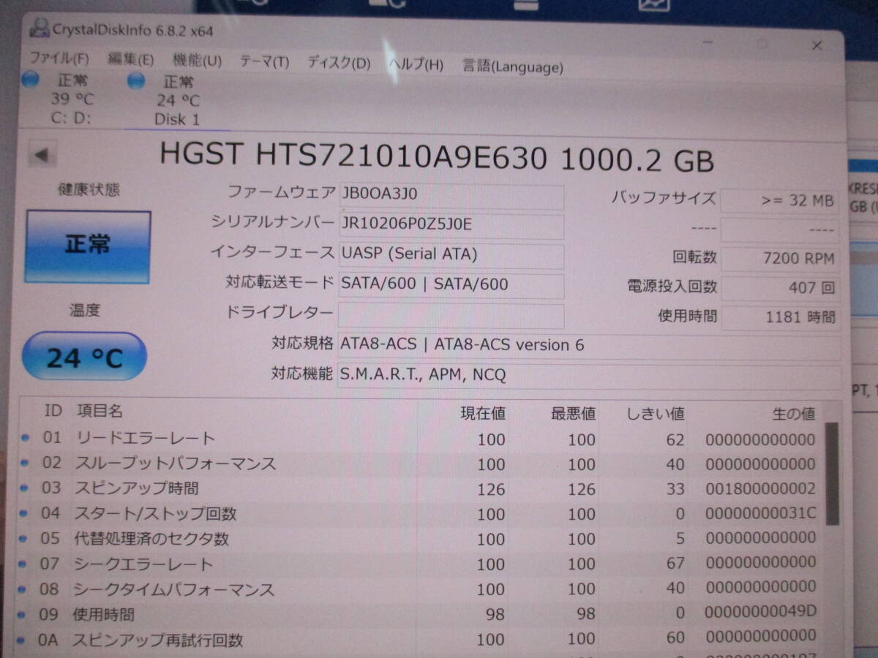This screenshot has width=878, height=658.
Task: Click the serial number field JR10206P0Z5J0E
Action: click(x=451, y=226)
